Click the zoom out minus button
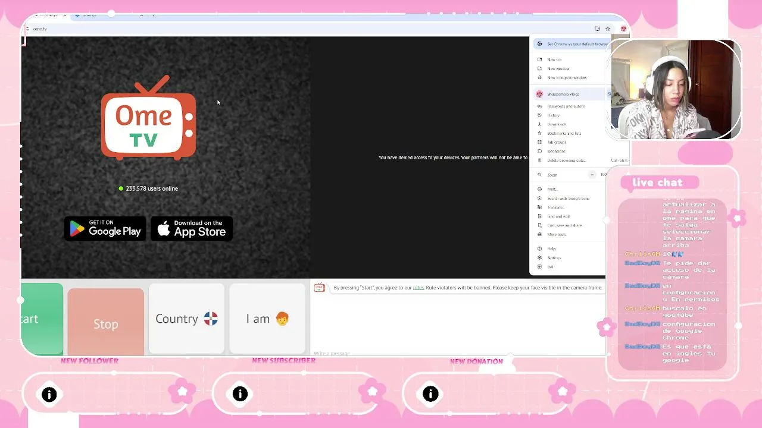Screen dimensions: 762x428 click(592, 175)
